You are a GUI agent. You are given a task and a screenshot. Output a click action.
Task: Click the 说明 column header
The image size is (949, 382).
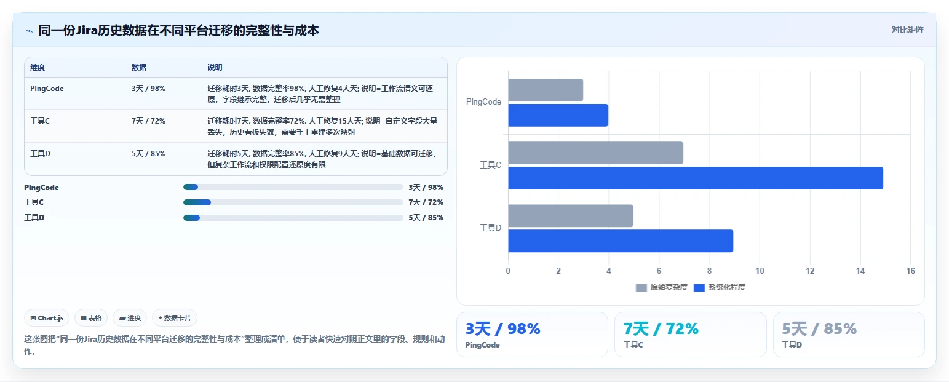pos(215,68)
